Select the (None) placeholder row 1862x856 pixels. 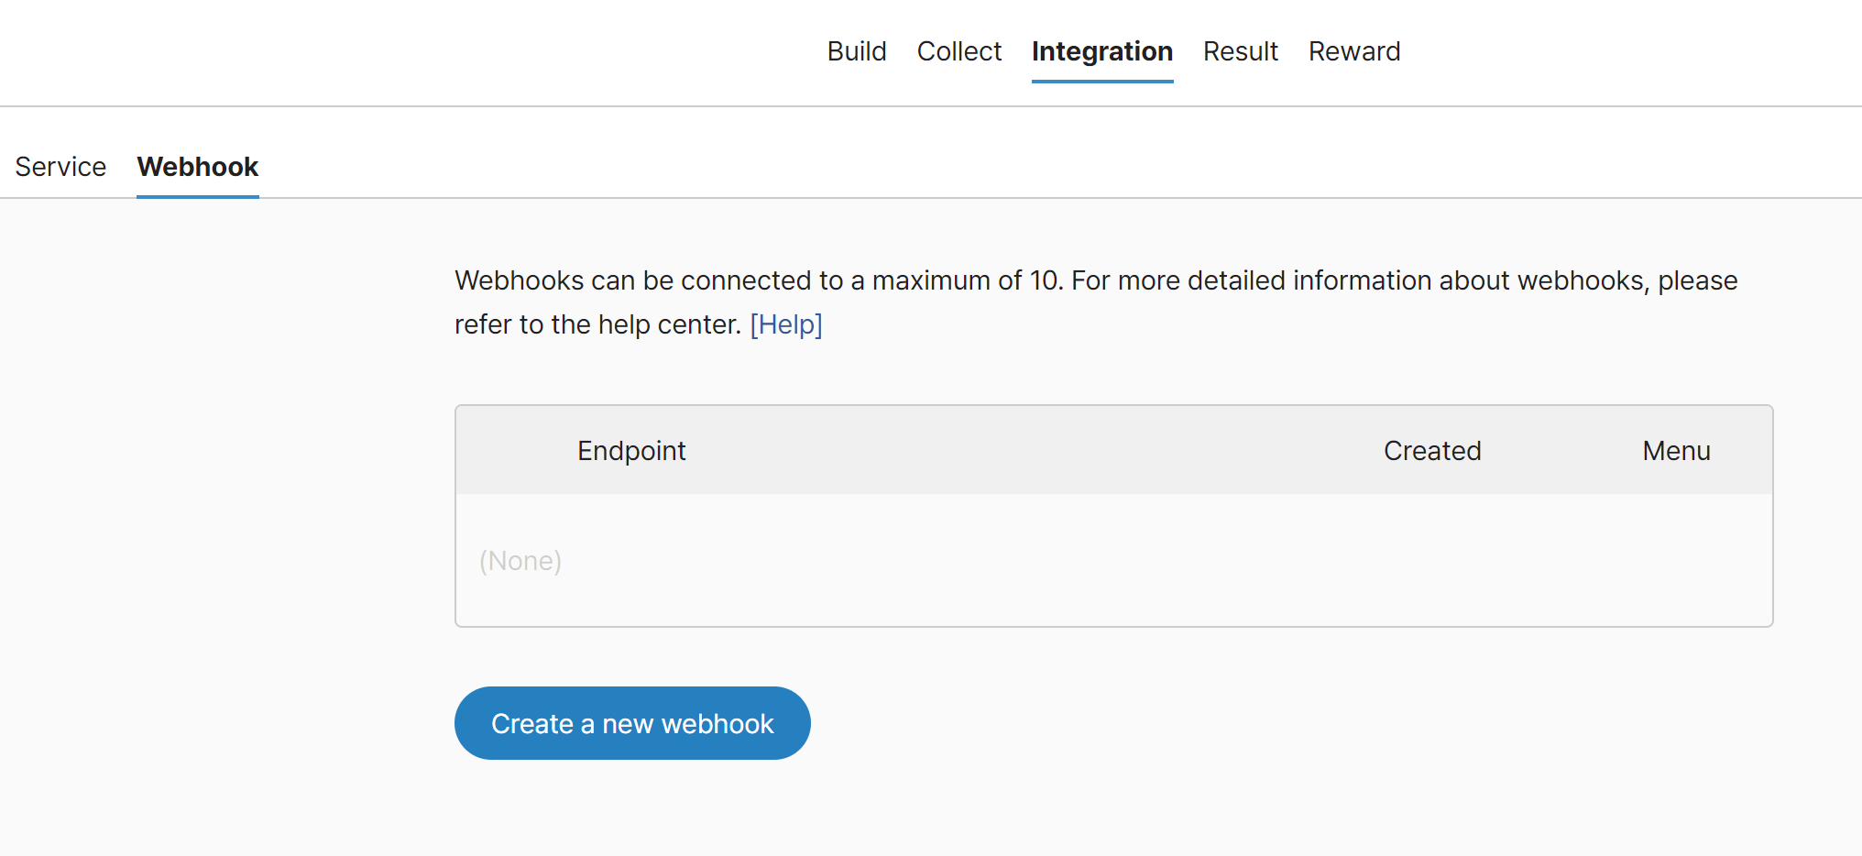pos(520,560)
